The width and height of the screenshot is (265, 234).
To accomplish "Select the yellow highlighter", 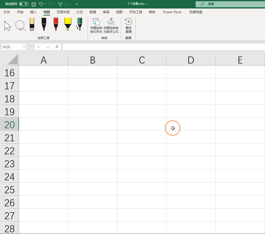I will coord(68,24).
